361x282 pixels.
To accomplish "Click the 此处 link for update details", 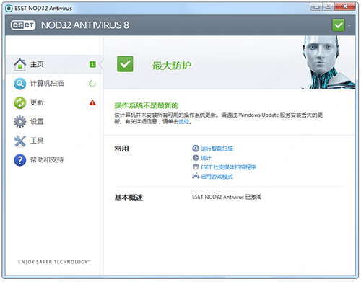I will click(183, 122).
